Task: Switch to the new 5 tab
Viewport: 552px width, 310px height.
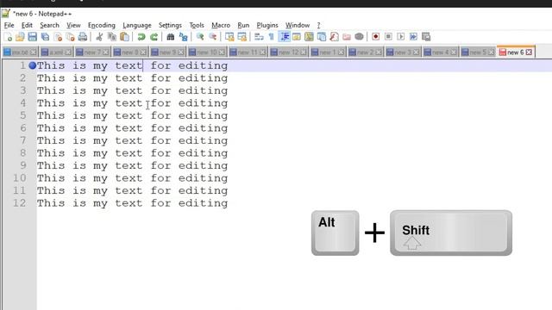Action: click(478, 52)
